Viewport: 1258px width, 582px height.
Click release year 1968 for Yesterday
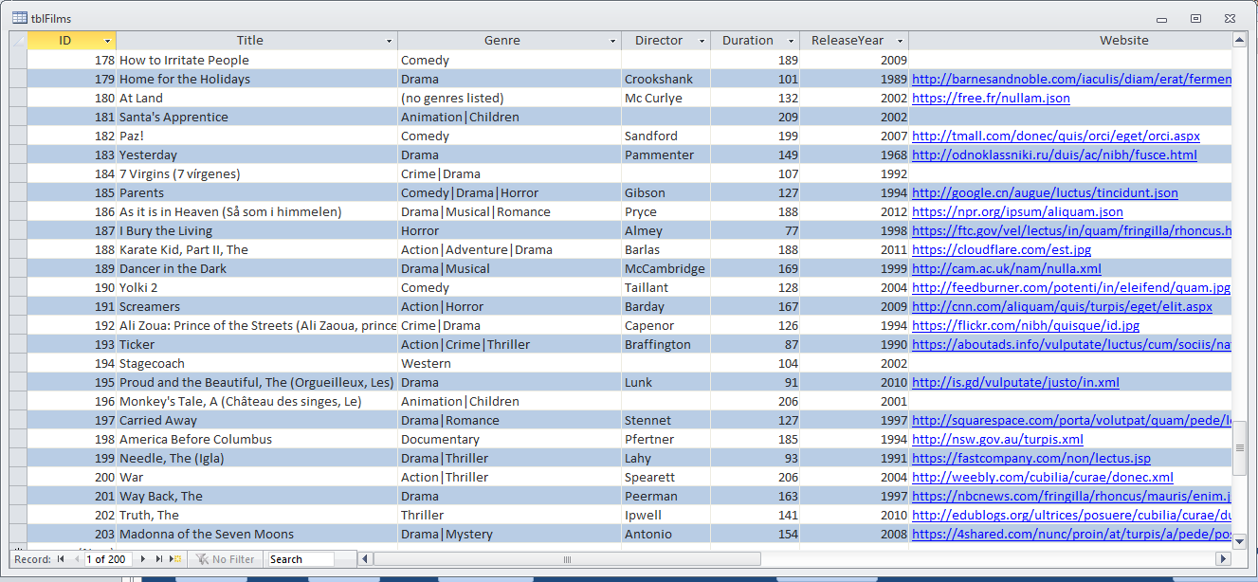tap(854, 155)
